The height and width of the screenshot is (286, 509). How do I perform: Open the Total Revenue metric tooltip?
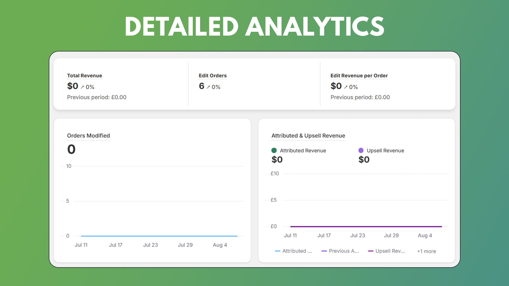[x=84, y=76]
